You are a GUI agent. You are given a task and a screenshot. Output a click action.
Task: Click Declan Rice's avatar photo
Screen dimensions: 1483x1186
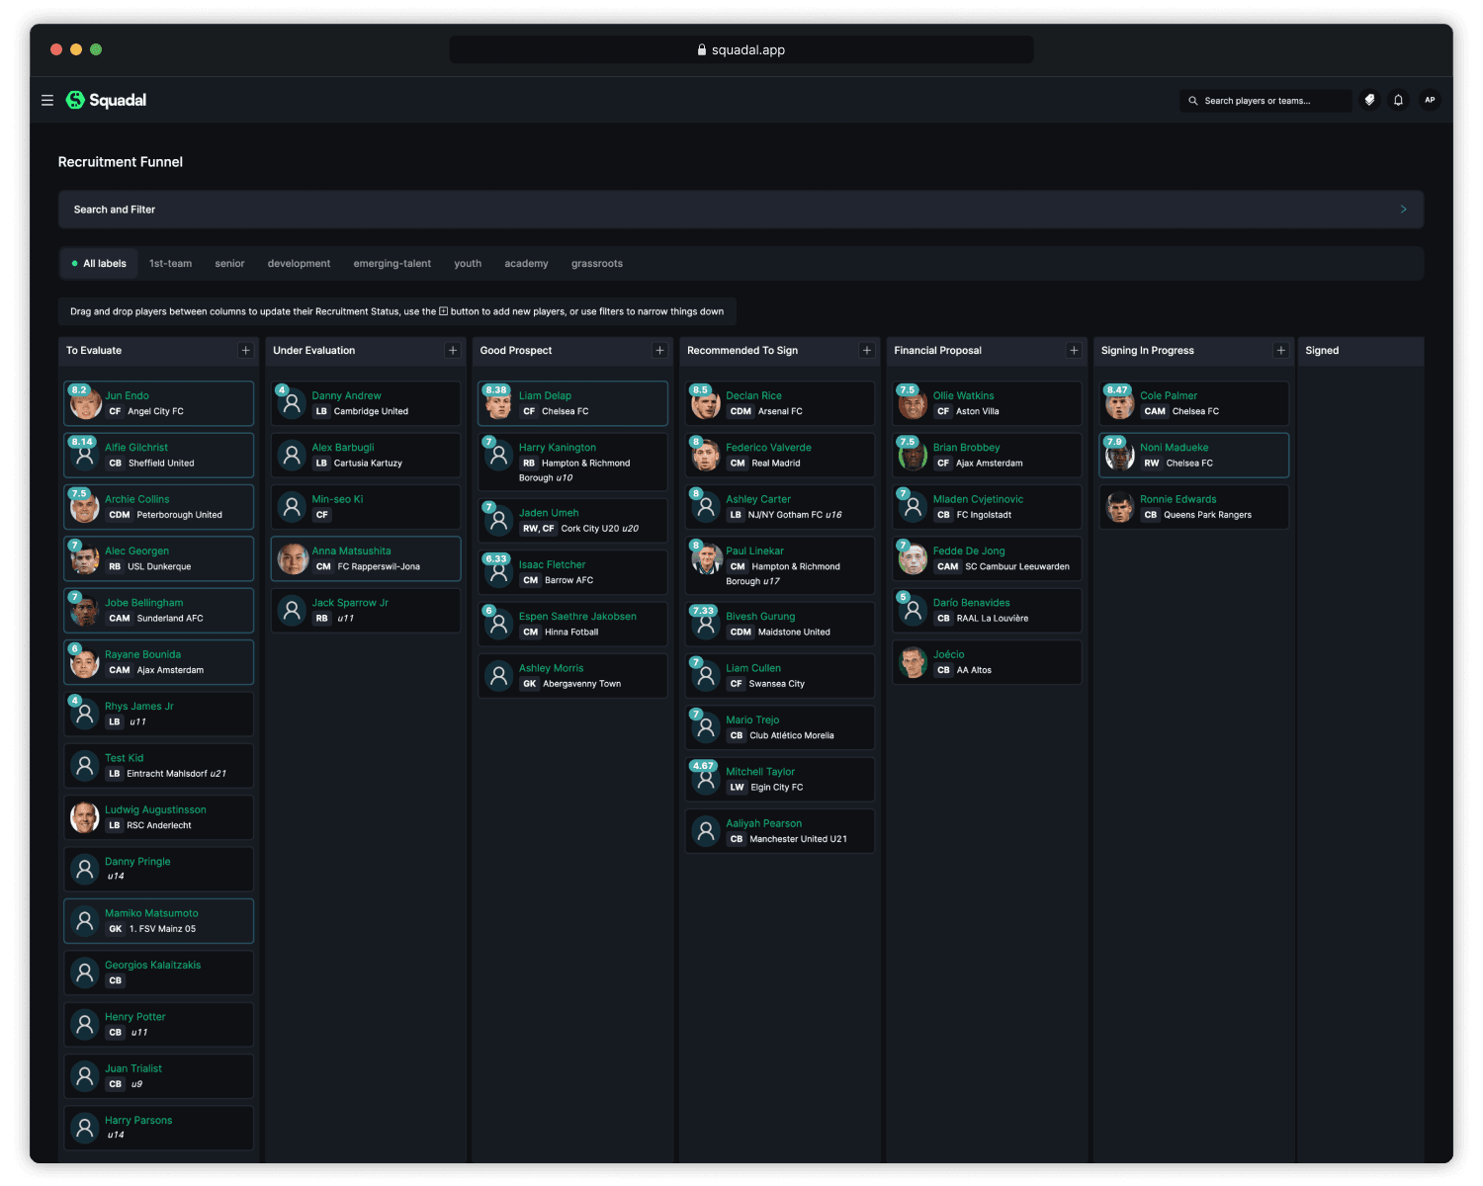click(706, 403)
